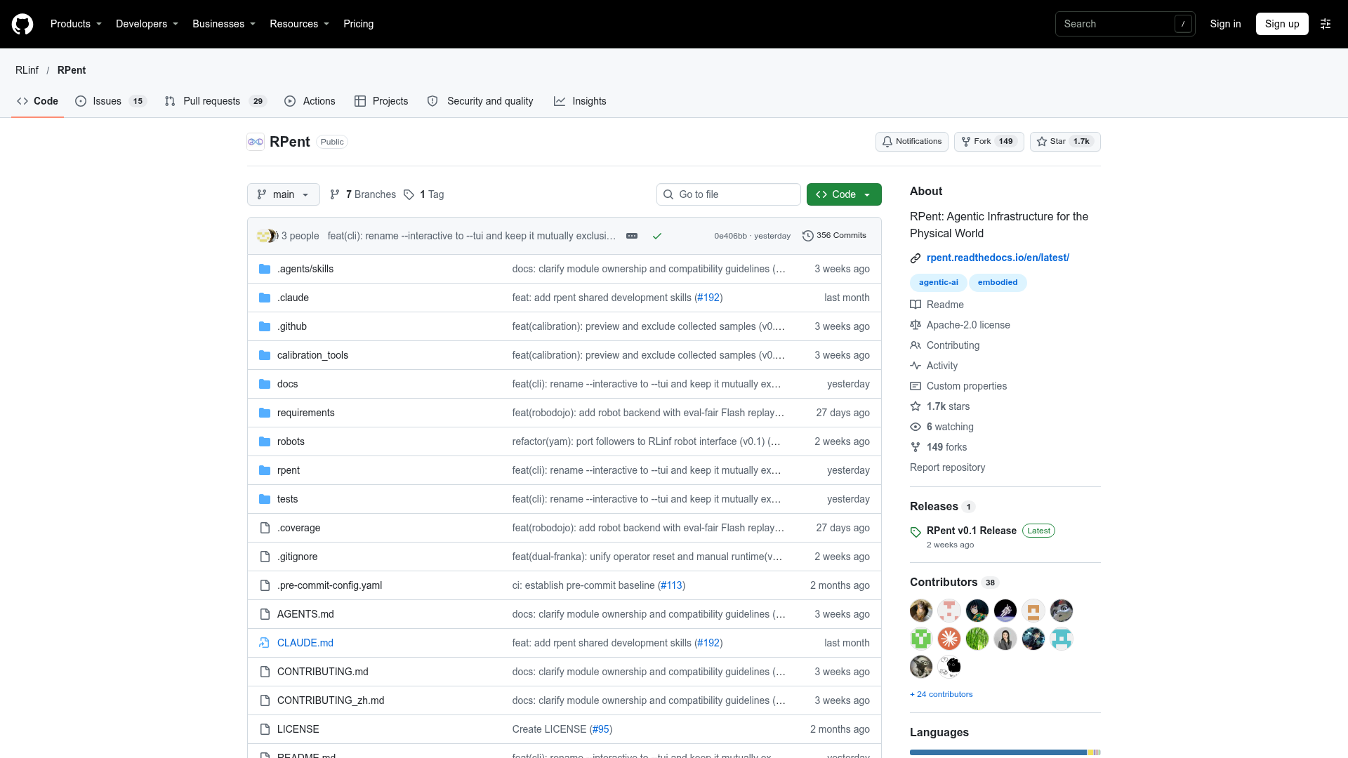Open the commit details ellipsis icon

[632, 236]
